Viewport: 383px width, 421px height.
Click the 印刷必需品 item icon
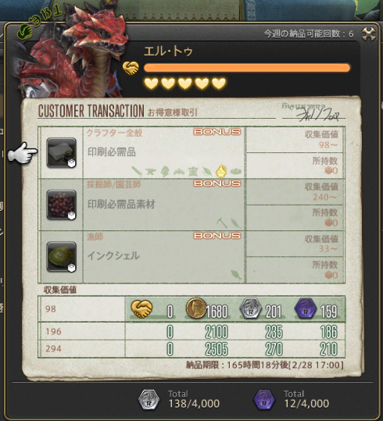(x=62, y=153)
